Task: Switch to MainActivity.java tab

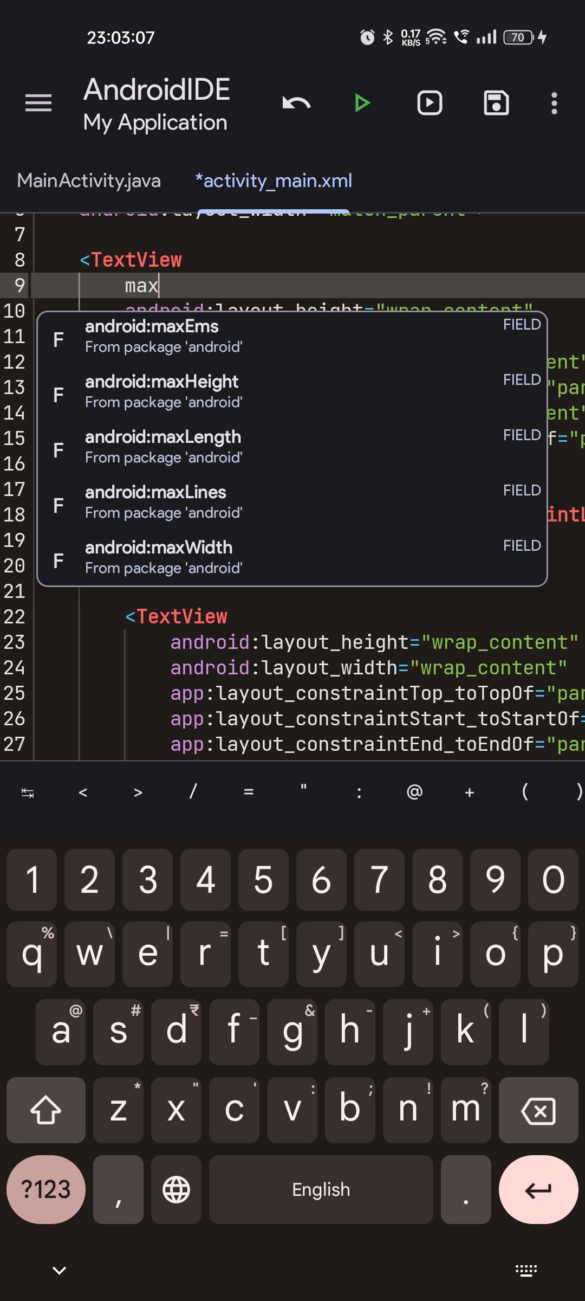Action: 89,181
